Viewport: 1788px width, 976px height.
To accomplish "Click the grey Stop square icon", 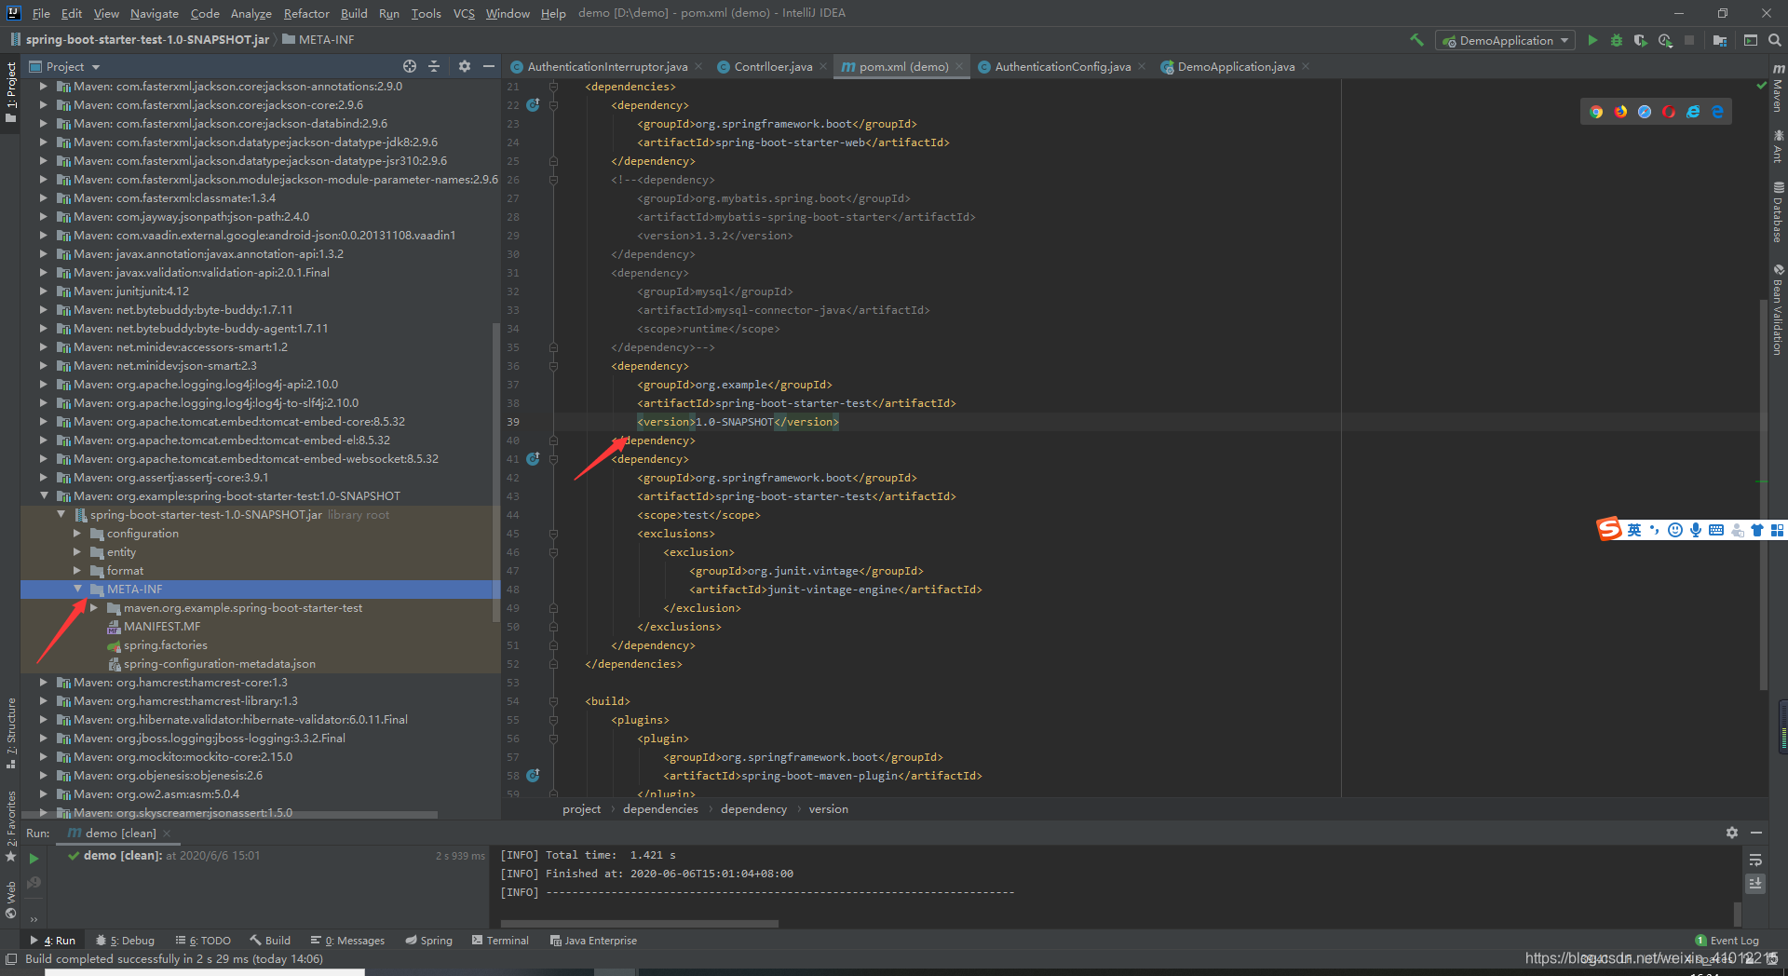I will (1689, 40).
